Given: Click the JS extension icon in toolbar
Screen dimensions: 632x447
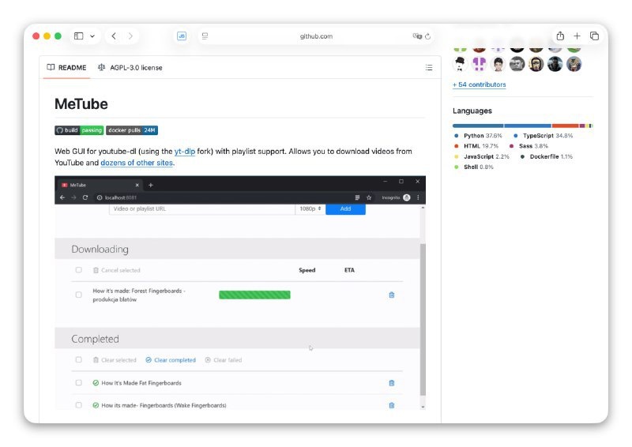Looking at the screenshot, I should (x=182, y=36).
